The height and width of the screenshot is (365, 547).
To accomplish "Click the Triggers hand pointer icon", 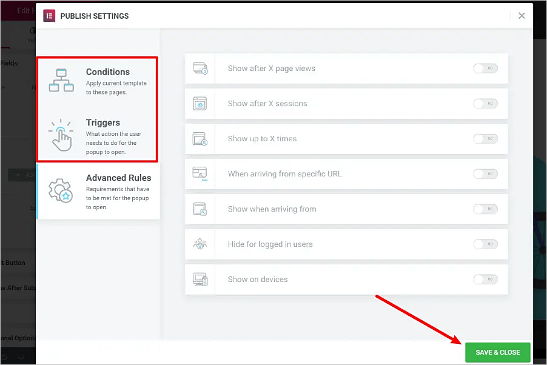I will tap(61, 135).
